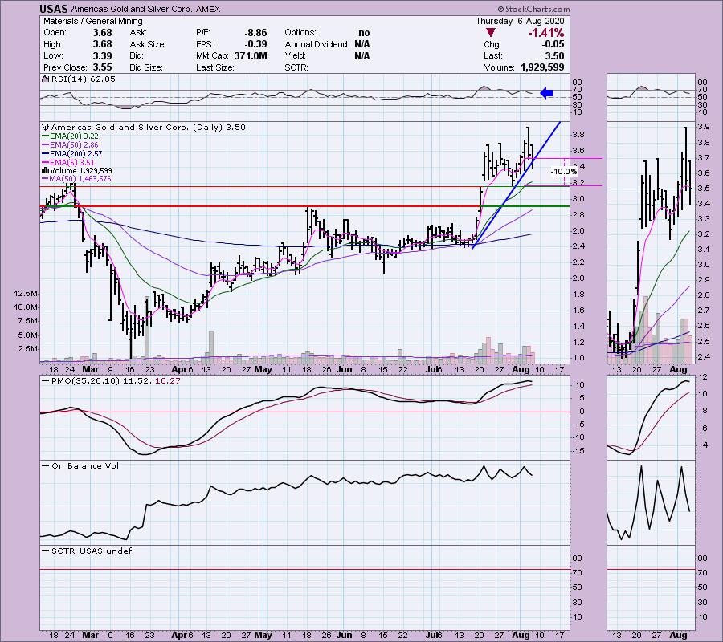
Task: Click the Last price value 3.50
Action: 554,55
